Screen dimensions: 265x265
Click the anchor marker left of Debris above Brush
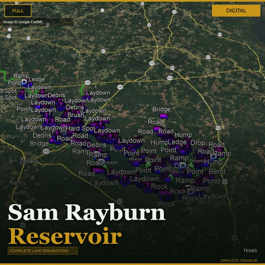[61, 106]
